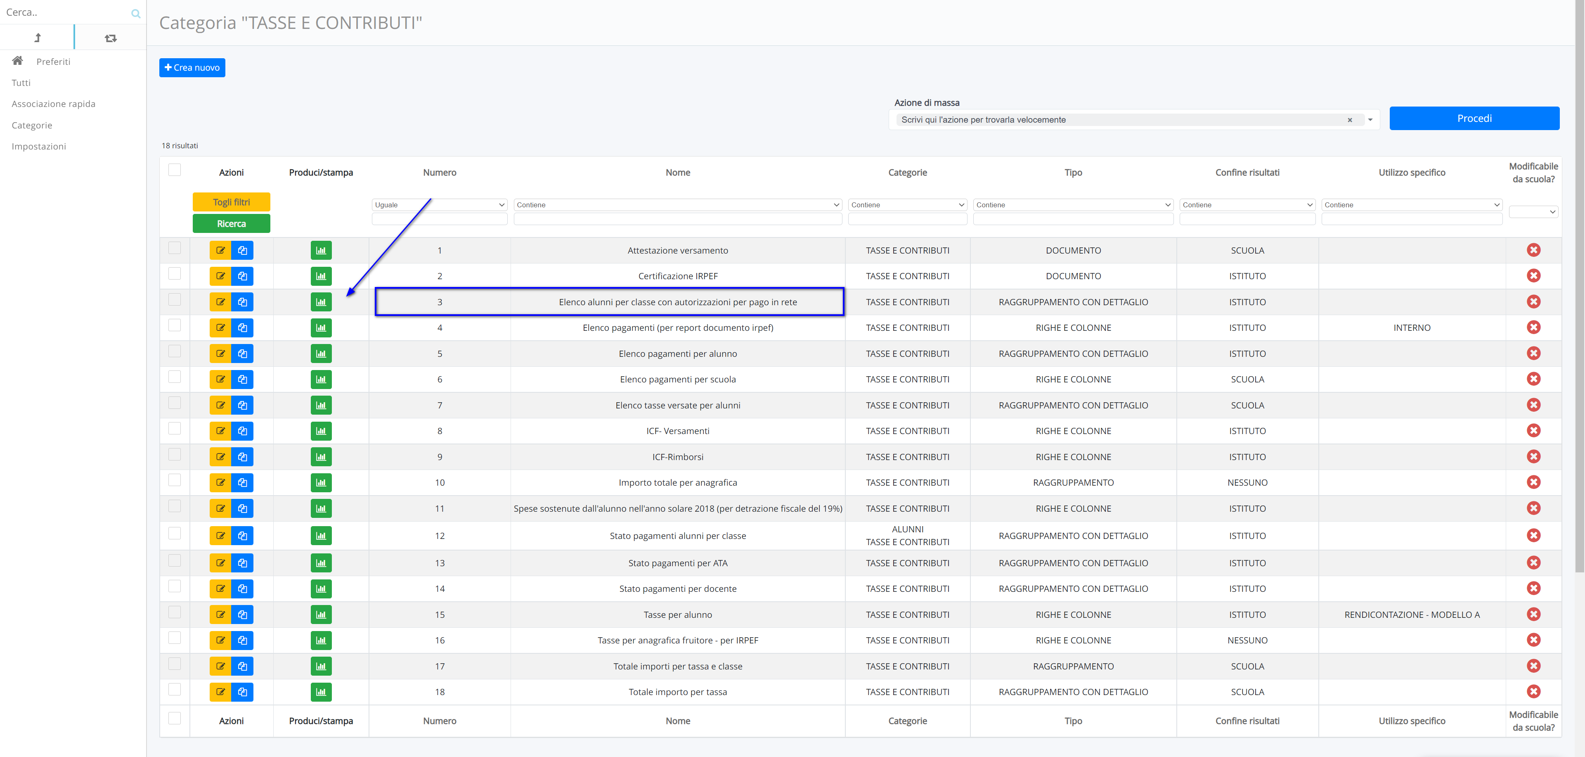Check the Certificazione IRPEF row checkbox

(x=175, y=274)
